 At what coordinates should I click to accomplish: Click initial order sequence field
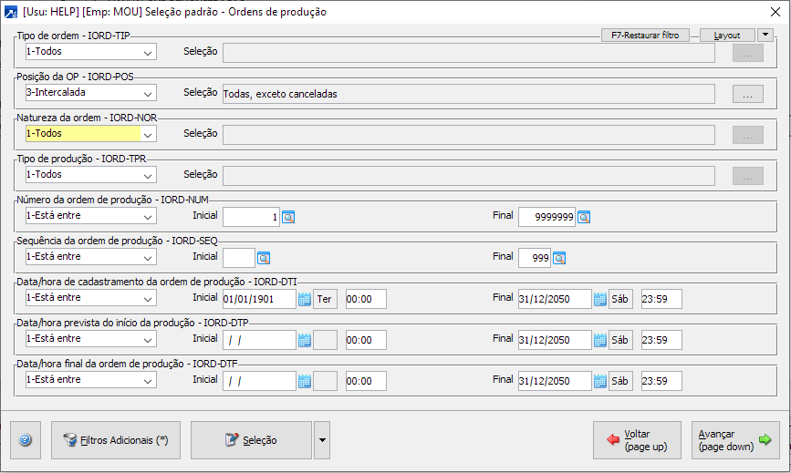point(239,258)
